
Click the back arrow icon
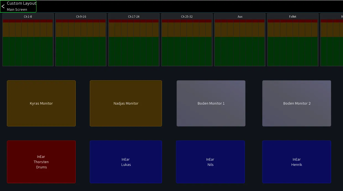3,6
